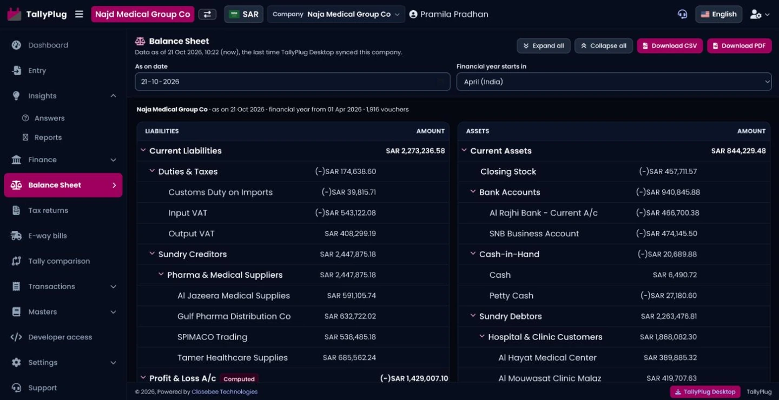Click the Pramila Pradhan user avatar icon
The image size is (779, 400).
(x=413, y=14)
